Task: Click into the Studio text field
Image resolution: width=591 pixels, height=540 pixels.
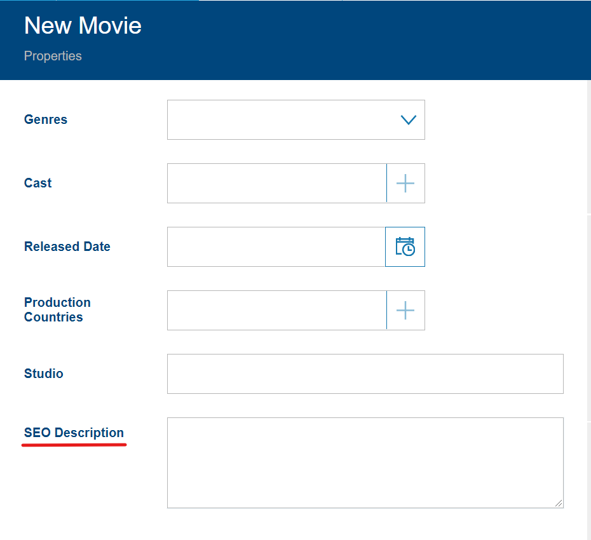Action: click(x=365, y=374)
